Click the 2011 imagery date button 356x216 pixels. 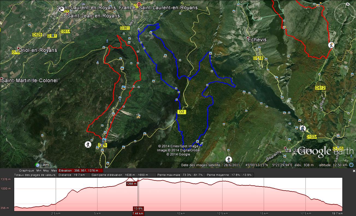[x=45, y=165]
